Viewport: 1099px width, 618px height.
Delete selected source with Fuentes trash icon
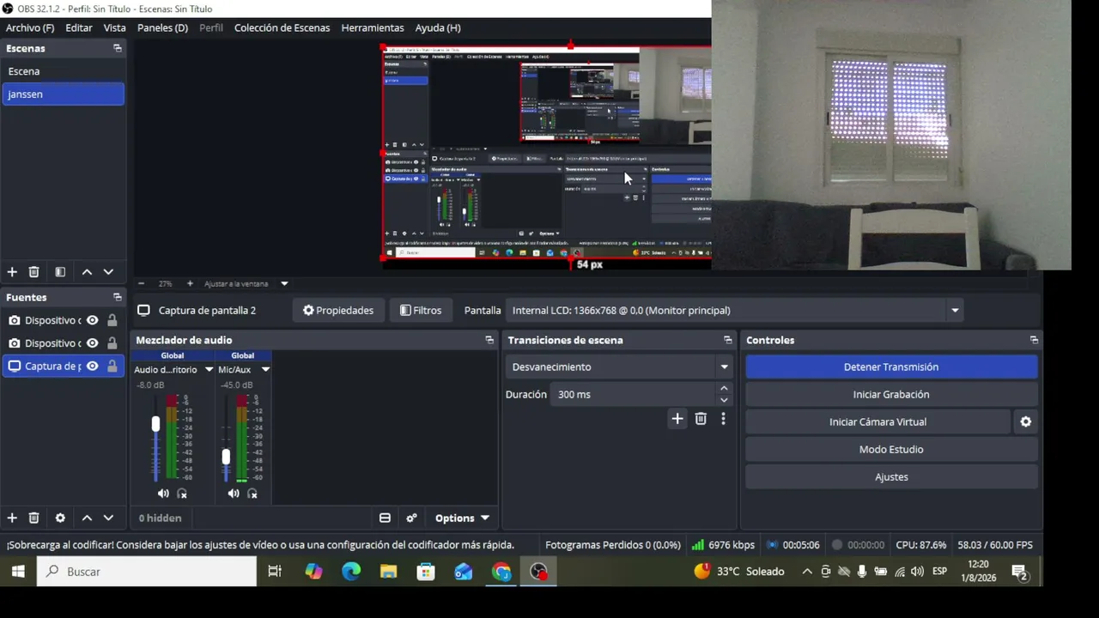point(34,518)
